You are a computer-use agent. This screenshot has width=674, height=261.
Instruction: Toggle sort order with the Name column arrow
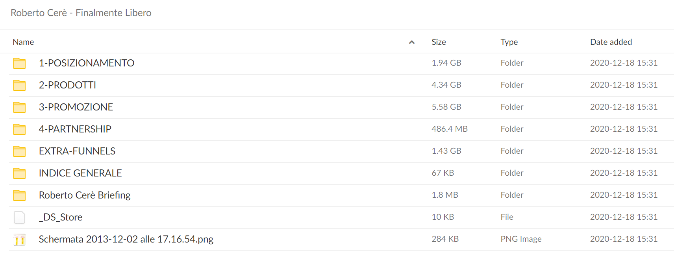[412, 42]
